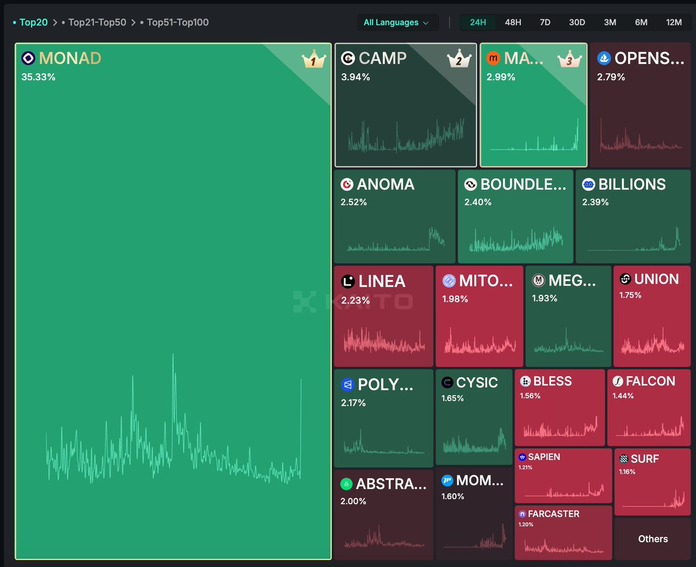Click the MegaETH round logo icon
Screen dimensions: 696x567
pyautogui.click(x=539, y=281)
